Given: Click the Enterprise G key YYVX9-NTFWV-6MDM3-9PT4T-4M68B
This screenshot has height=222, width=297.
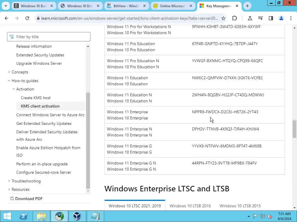Looking at the screenshot, I should point(227,146).
